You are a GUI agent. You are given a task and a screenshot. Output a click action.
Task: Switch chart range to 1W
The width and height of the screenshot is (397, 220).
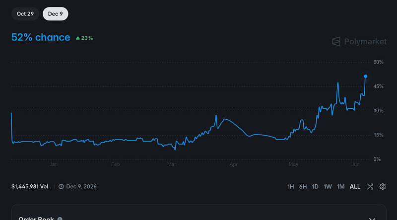coord(328,187)
